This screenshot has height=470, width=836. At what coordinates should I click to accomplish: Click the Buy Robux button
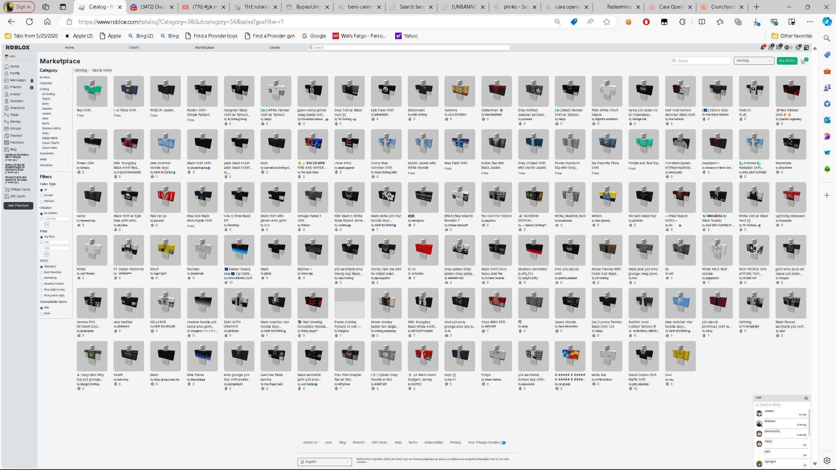(x=787, y=61)
